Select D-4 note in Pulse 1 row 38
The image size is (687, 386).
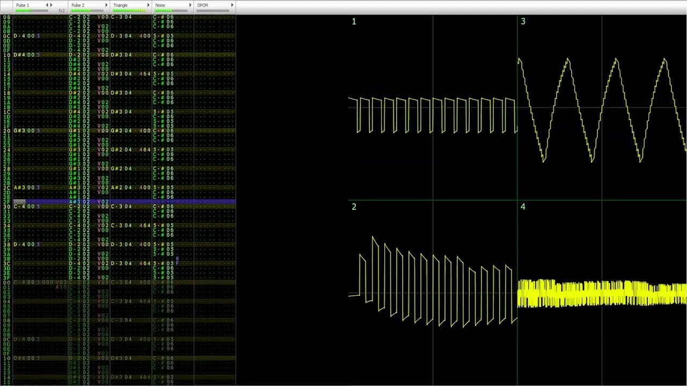click(x=19, y=244)
